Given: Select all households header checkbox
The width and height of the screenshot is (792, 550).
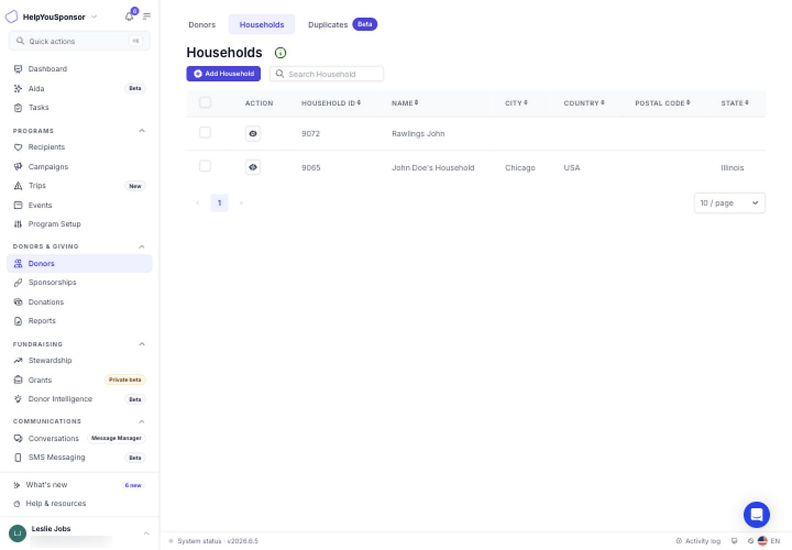Looking at the screenshot, I should click(205, 102).
